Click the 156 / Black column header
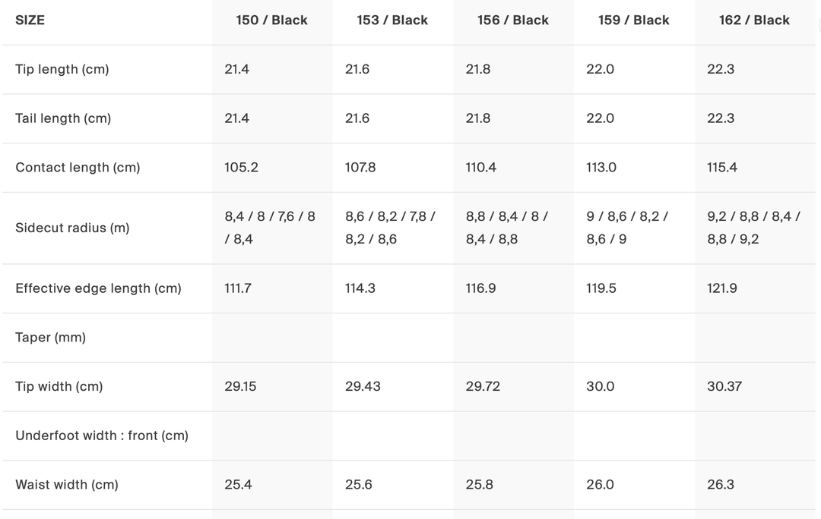The height and width of the screenshot is (519, 821). (513, 20)
